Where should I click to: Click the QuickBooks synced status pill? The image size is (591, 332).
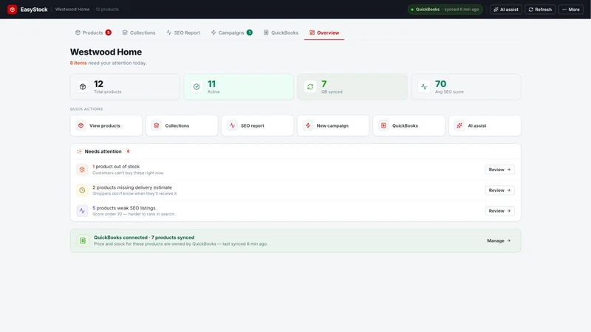pos(445,10)
